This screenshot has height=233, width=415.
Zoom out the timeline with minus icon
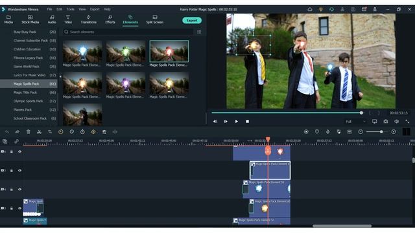(361, 131)
